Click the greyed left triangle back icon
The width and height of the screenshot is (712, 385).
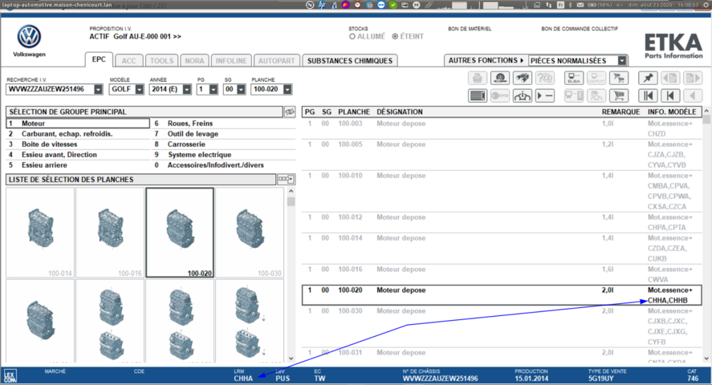692,95
